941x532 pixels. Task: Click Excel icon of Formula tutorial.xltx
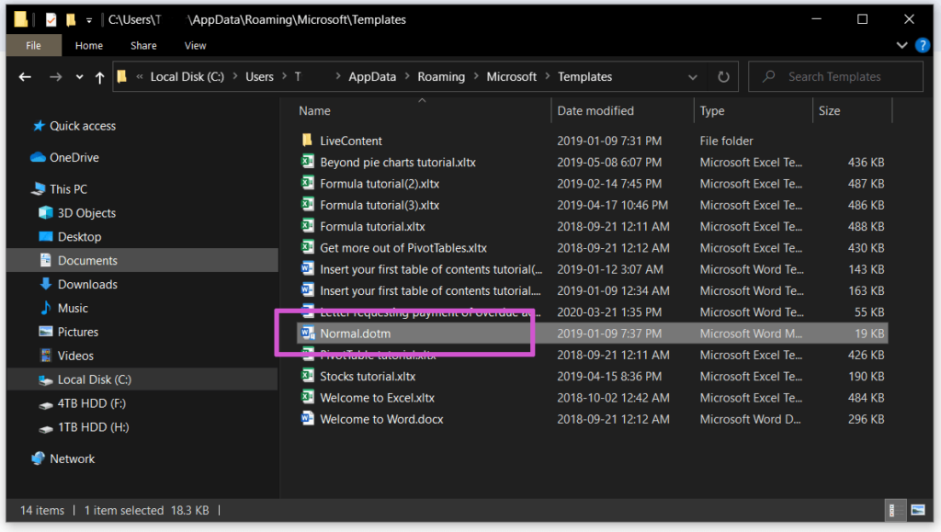[307, 226]
